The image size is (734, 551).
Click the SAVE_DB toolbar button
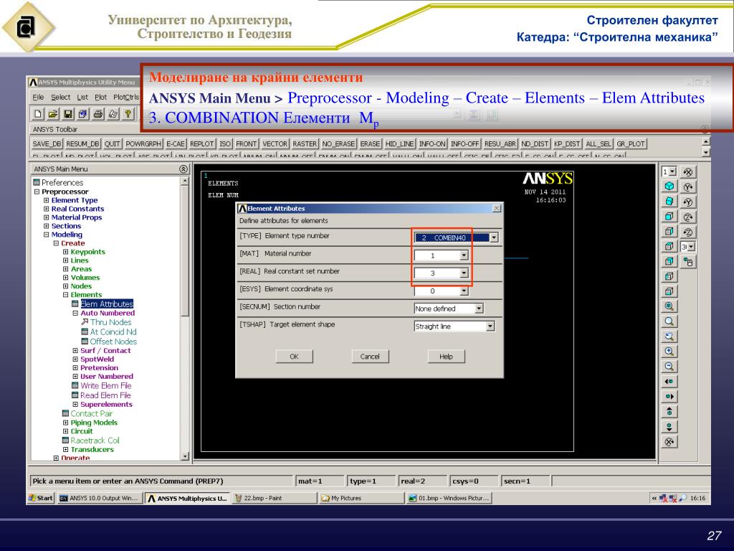click(47, 143)
